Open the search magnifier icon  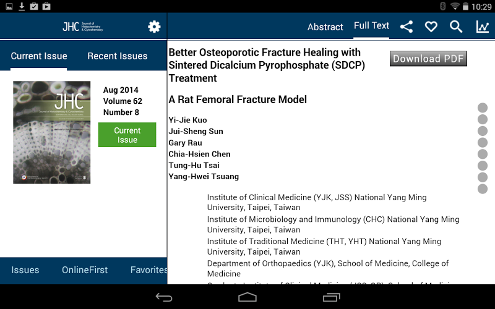(x=456, y=27)
